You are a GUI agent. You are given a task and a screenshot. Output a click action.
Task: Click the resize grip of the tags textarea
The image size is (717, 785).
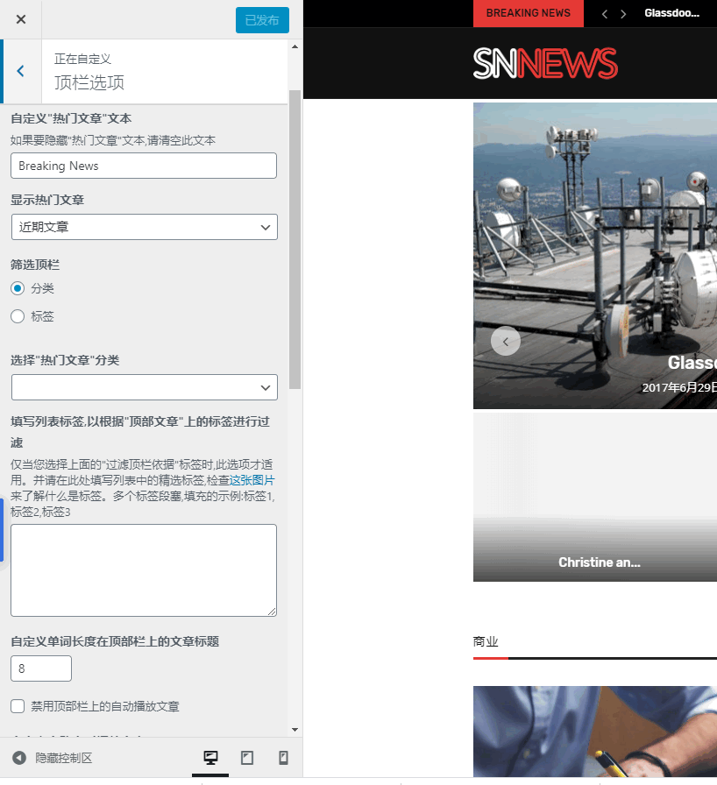pyautogui.click(x=272, y=612)
